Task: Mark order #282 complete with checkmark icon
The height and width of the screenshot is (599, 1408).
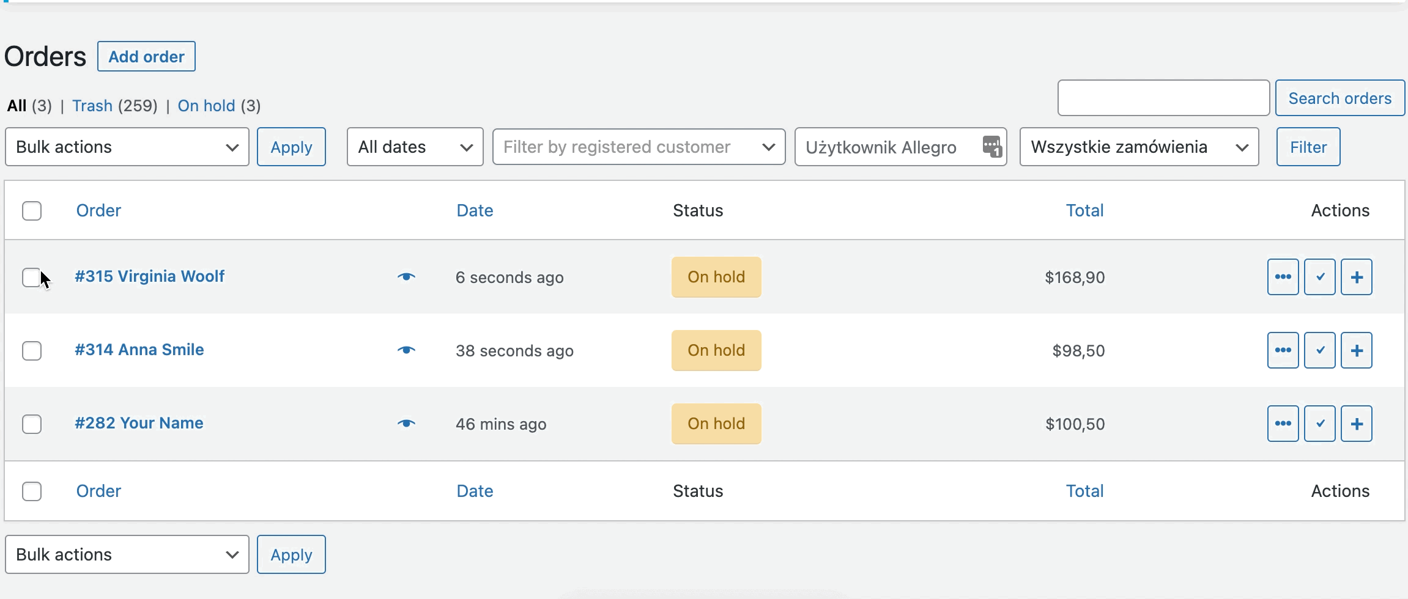Action: [x=1319, y=424]
